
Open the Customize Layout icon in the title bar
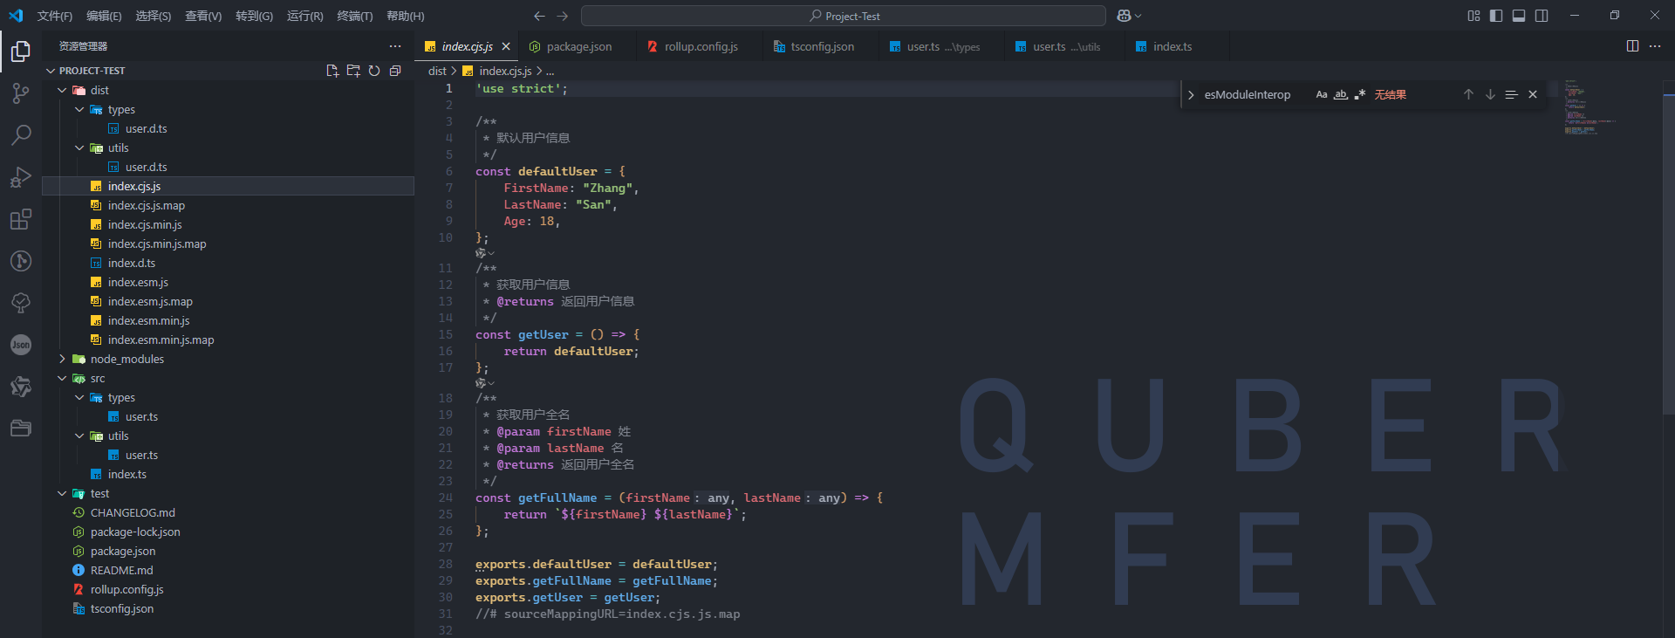pyautogui.click(x=1473, y=16)
